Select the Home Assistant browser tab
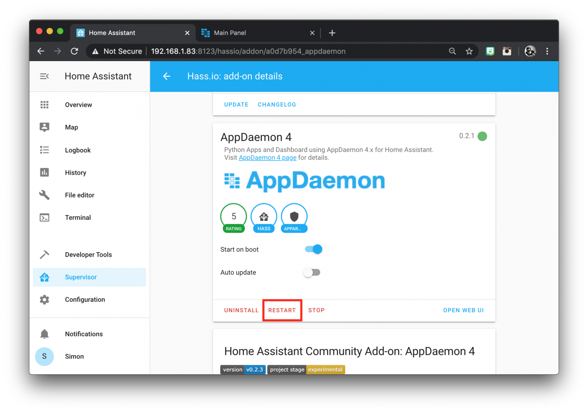Image resolution: width=588 pixels, height=413 pixels. pyautogui.click(x=111, y=33)
